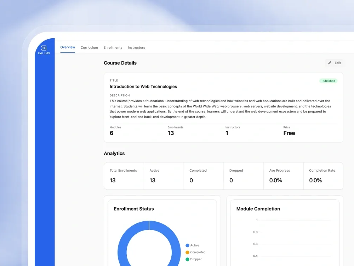Click the blue Active legend dot
Image resolution: width=354 pixels, height=266 pixels.
pyautogui.click(x=187, y=245)
